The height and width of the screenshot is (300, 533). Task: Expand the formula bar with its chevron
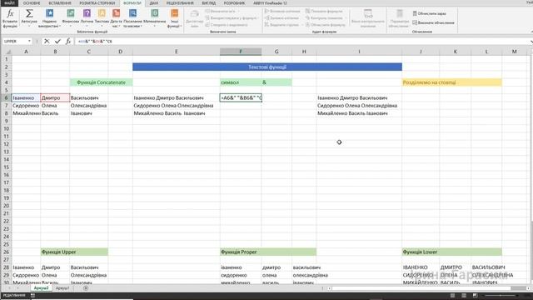pyautogui.click(x=531, y=41)
